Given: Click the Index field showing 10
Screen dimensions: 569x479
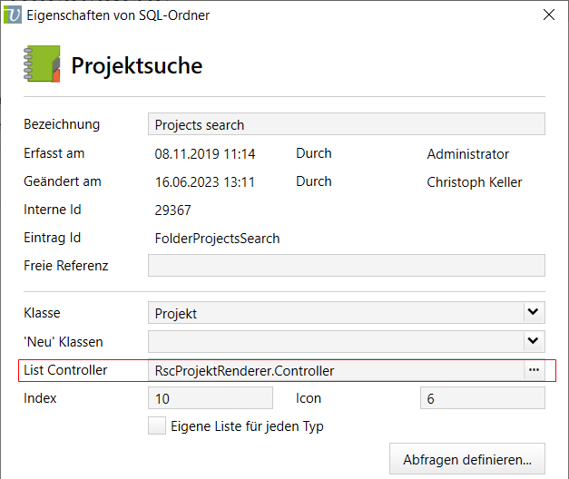Looking at the screenshot, I should (210, 398).
